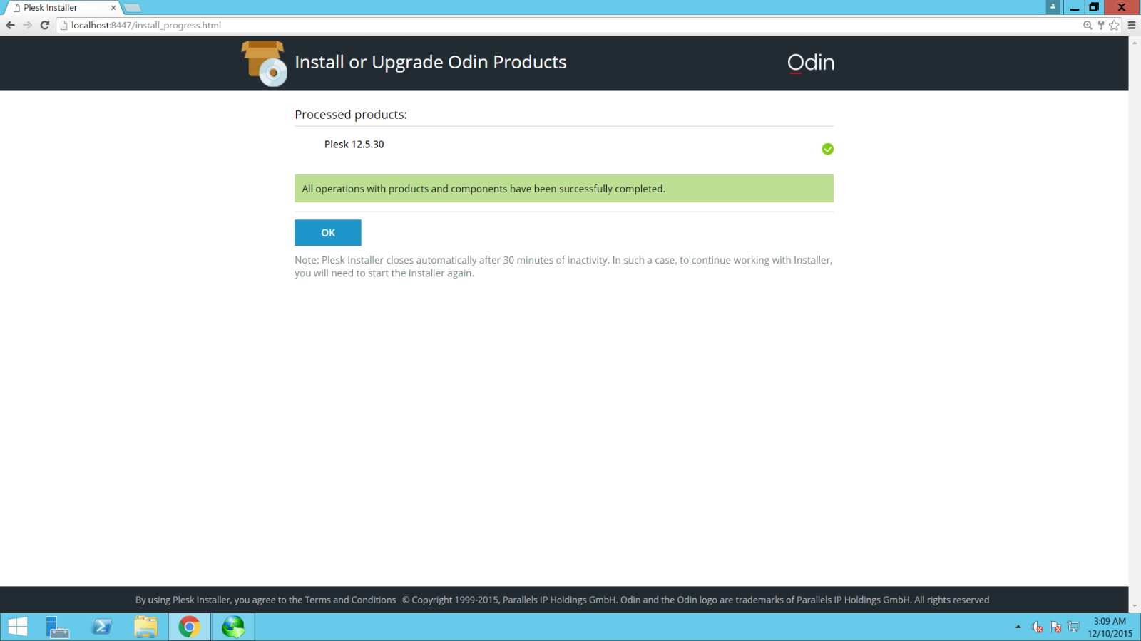
Task: Open File Explorer from the taskbar
Action: point(145,627)
